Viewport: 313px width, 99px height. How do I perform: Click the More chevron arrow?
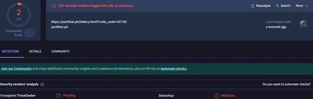(306, 6)
